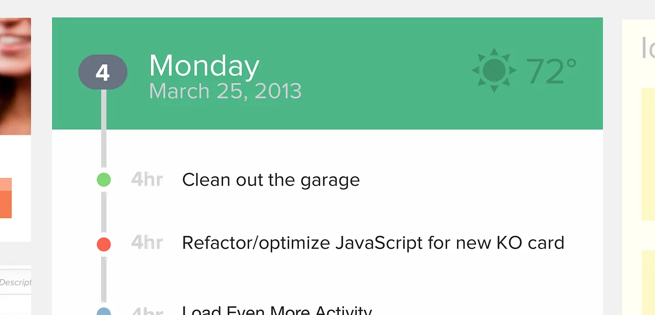Open the "Clean out the garage" task
Viewport: 655px width, 315px height.
coord(271,180)
